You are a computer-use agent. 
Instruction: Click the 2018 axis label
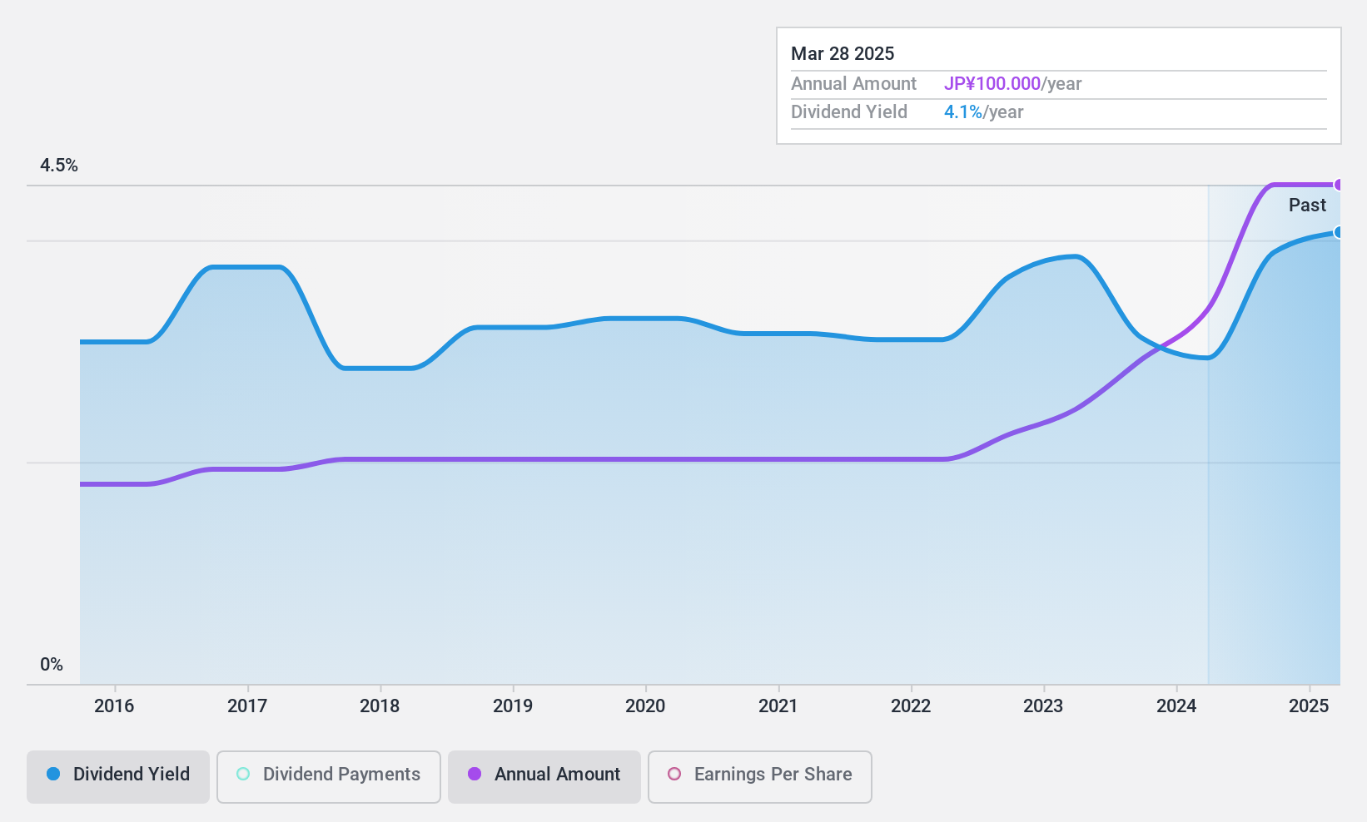click(380, 706)
